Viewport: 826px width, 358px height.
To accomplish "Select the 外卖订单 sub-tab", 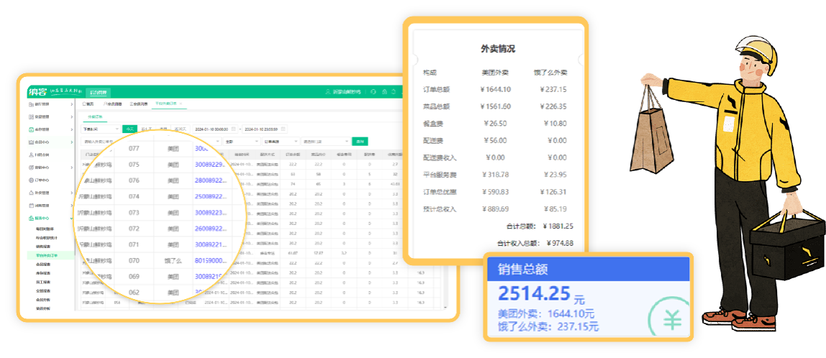I will tap(96, 116).
